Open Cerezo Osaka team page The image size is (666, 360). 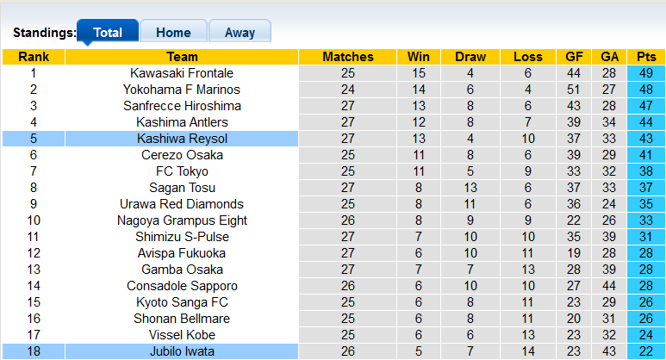(x=182, y=155)
